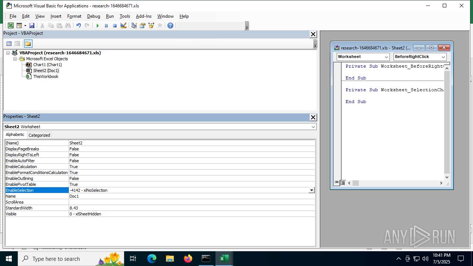The image size is (473, 266).
Task: Open the Add-Ins menu
Action: coord(144,16)
